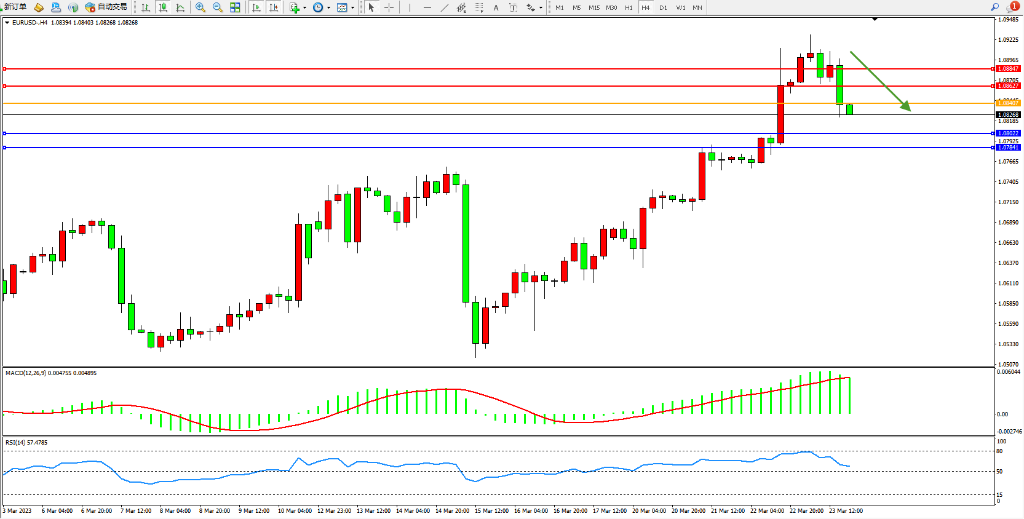Image resolution: width=1024 pixels, height=519 pixels.
Task: Open the indicators list dropdown arrow
Action: coord(304,8)
